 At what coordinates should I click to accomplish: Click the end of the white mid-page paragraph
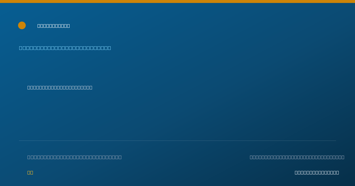click(91, 87)
